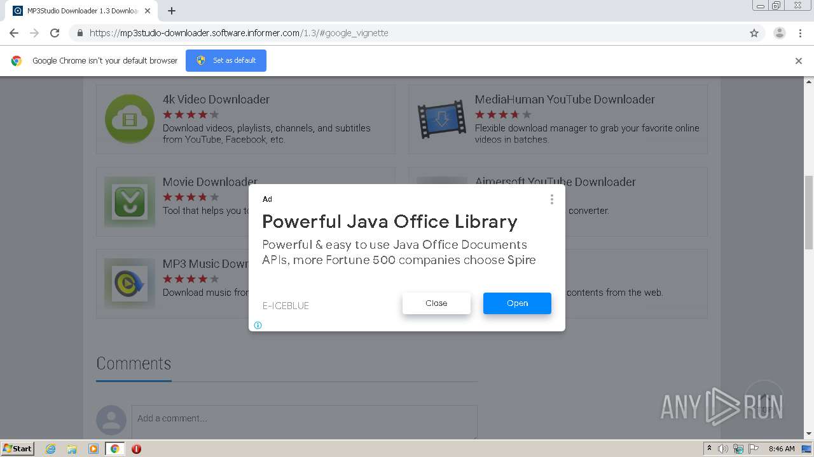Click the taskbar clock showing 8:46 AM
The width and height of the screenshot is (814, 457).
[782, 449]
